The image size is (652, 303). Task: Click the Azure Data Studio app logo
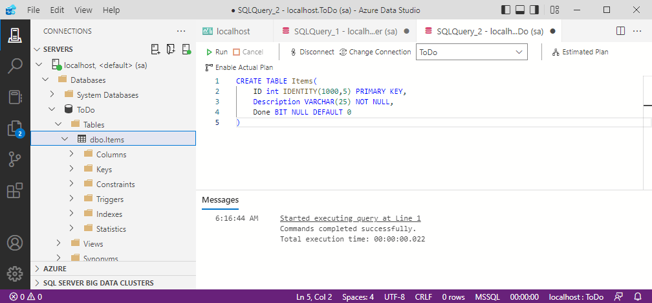point(11,10)
